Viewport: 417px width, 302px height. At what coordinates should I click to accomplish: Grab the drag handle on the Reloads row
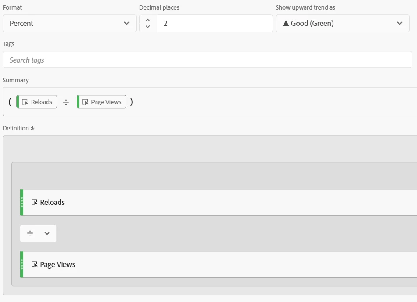click(22, 202)
